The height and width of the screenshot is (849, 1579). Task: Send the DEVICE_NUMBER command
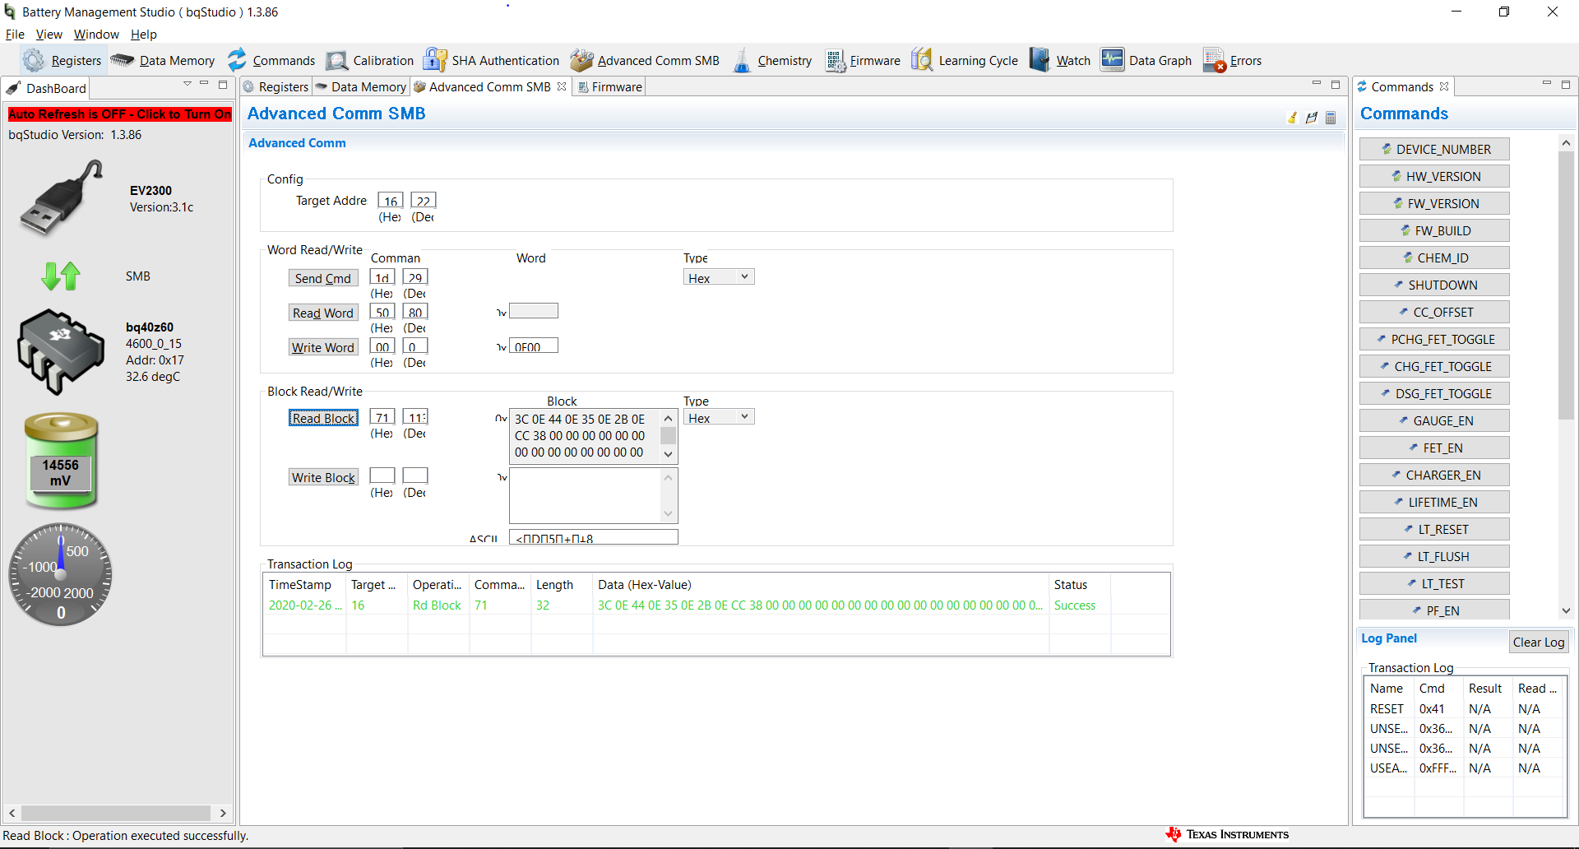click(1434, 149)
